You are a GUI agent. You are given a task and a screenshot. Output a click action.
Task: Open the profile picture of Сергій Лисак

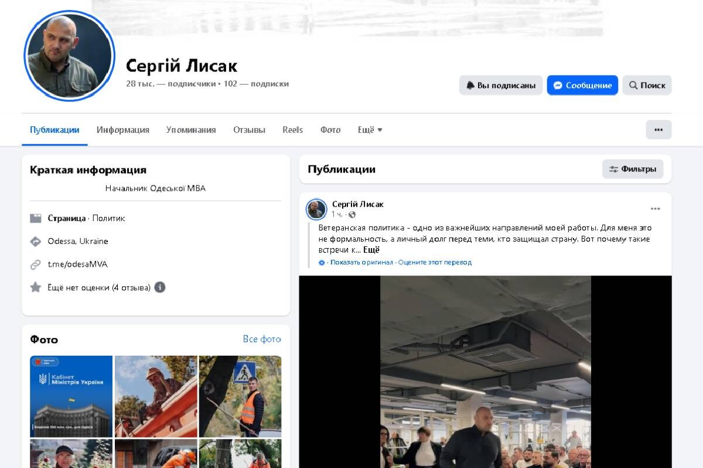coord(69,56)
